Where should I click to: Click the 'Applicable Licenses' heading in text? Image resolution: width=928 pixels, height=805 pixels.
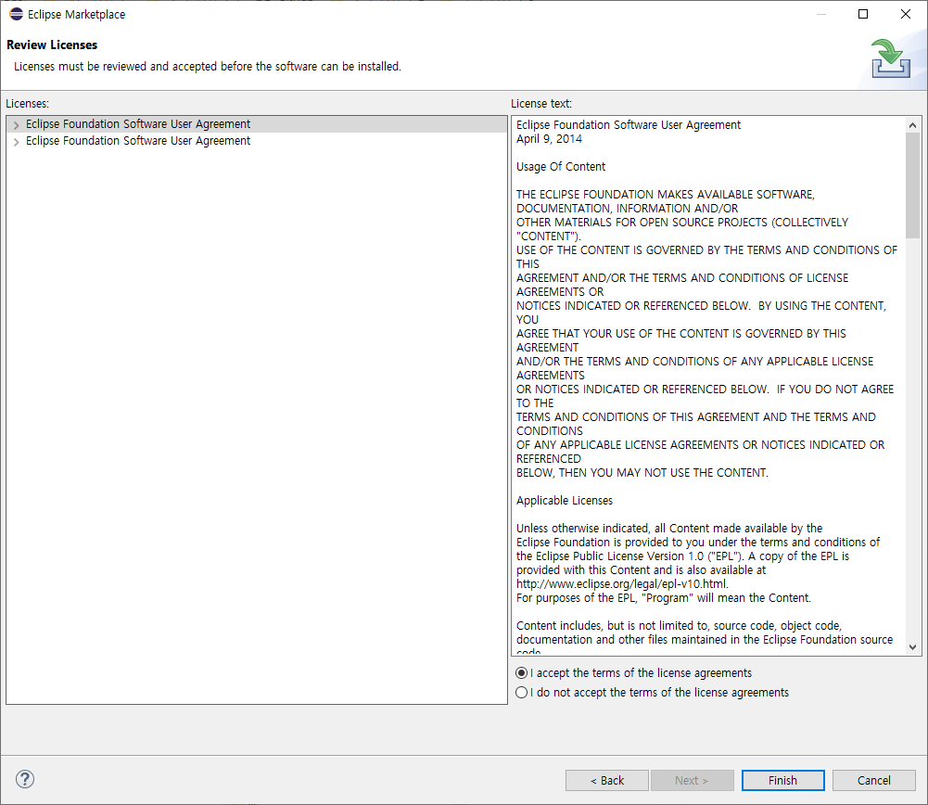565,501
